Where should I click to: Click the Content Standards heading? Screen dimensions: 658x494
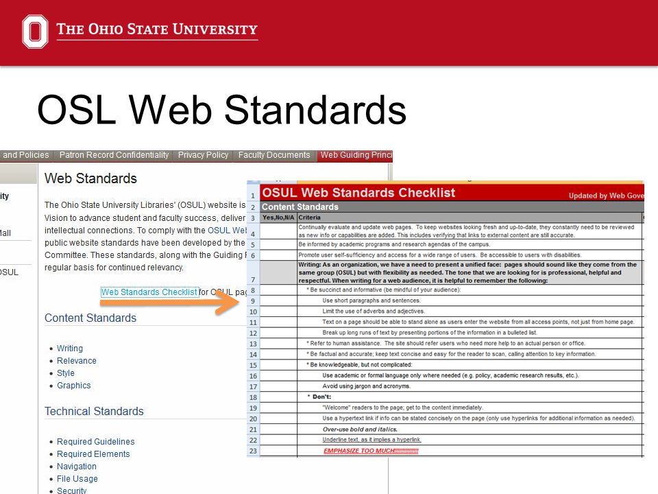click(90, 318)
